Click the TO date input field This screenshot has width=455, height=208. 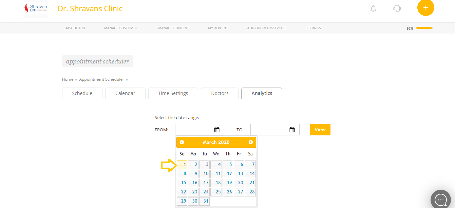click(275, 130)
